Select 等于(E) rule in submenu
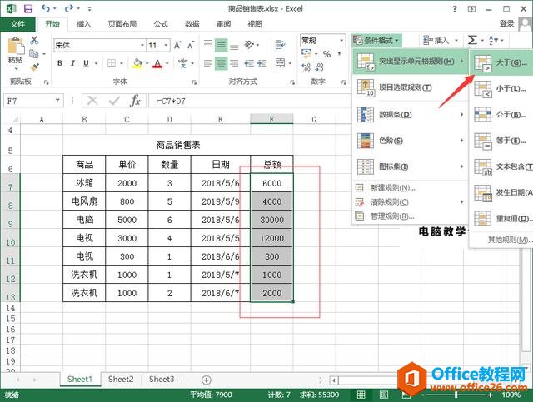The height and width of the screenshot is (402, 533). 501,141
